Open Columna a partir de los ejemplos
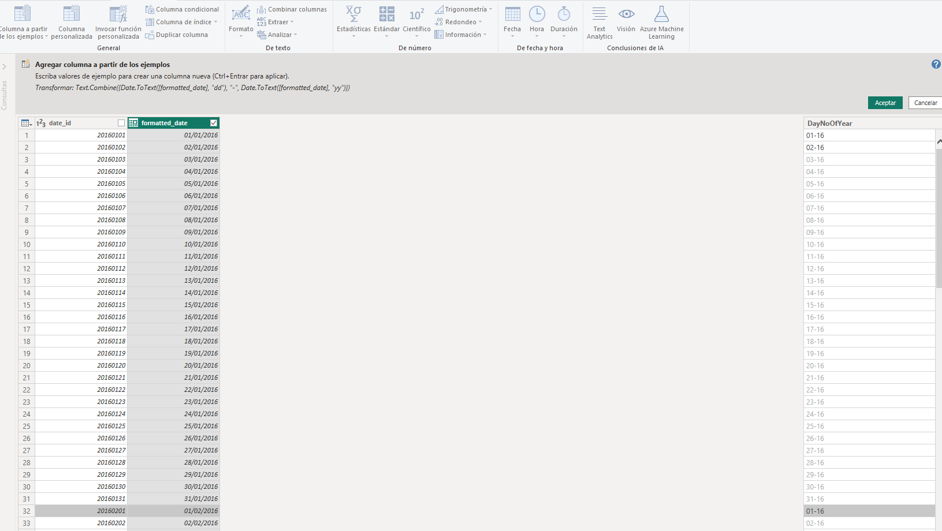942x531 pixels. 23,23
